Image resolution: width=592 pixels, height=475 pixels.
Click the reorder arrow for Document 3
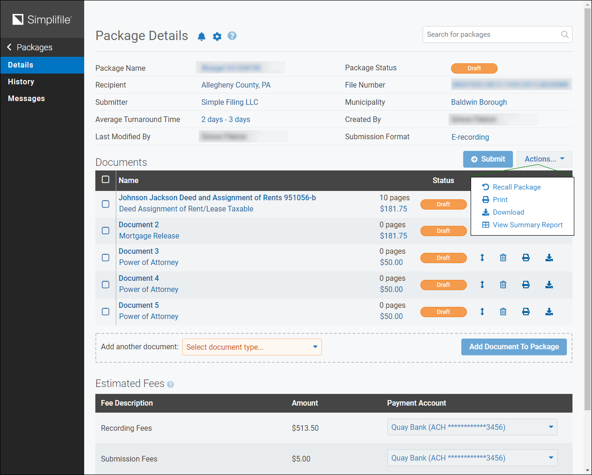point(482,258)
